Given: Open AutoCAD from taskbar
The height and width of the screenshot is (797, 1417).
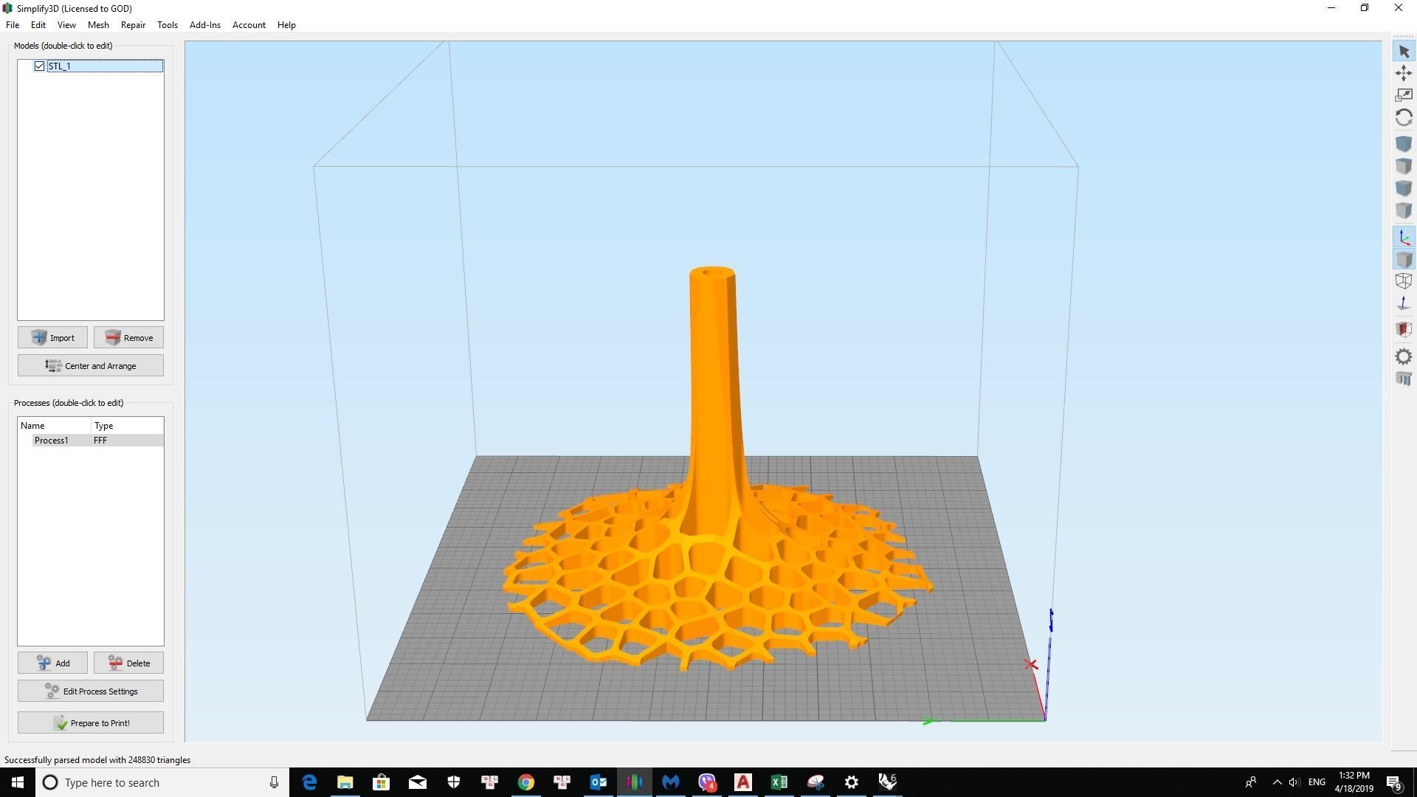Looking at the screenshot, I should pyautogui.click(x=743, y=782).
